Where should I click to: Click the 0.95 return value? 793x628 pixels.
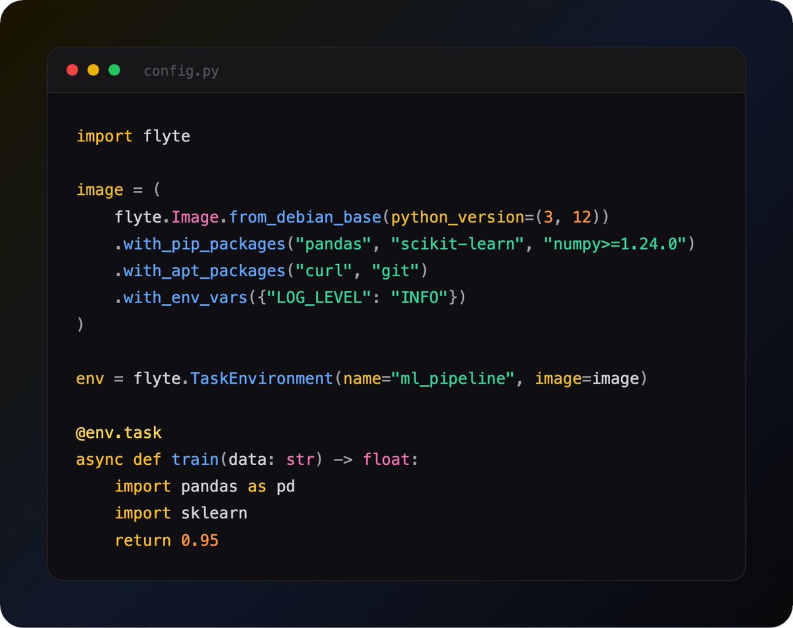pyautogui.click(x=200, y=540)
